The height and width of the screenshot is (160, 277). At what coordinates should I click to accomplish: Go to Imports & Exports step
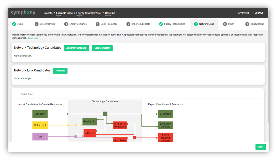140,24
